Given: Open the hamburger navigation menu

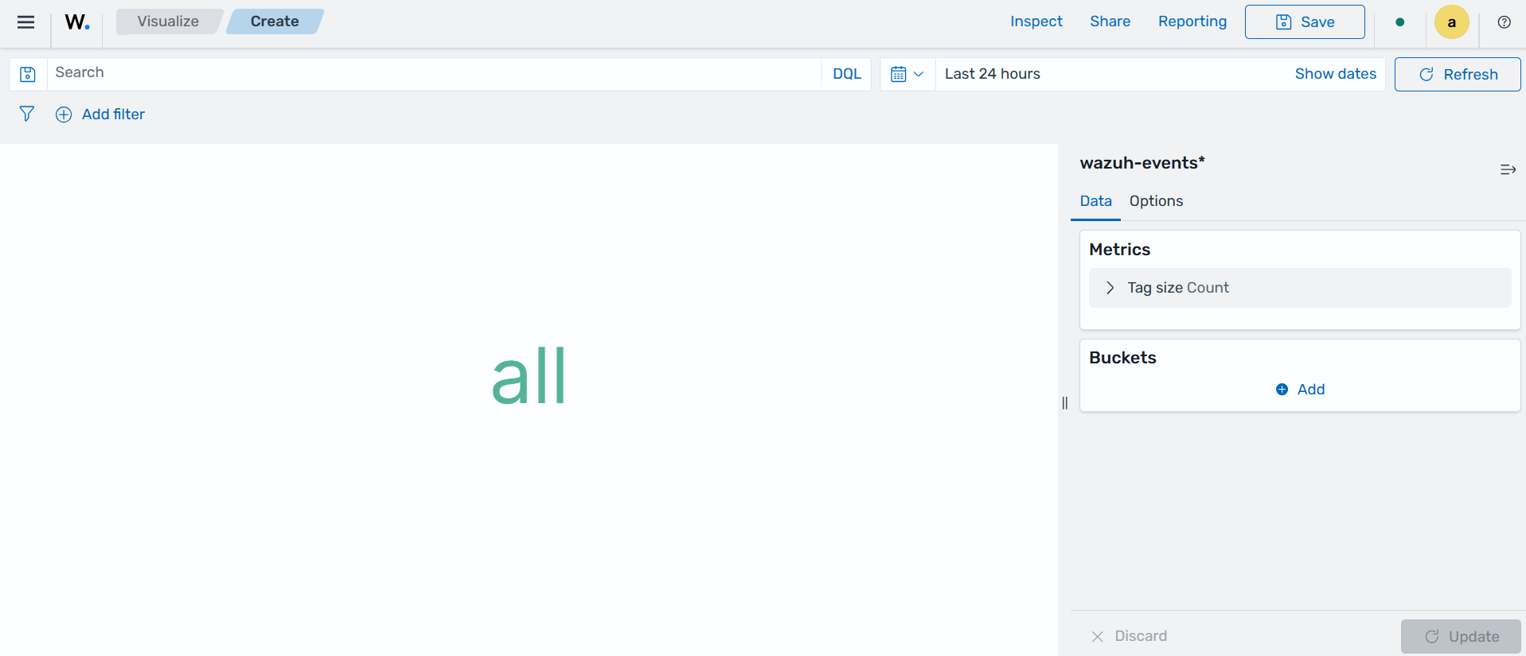Looking at the screenshot, I should [x=25, y=22].
